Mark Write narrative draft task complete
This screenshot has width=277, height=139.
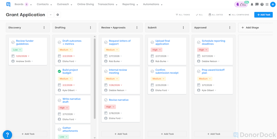[x=59, y=100]
